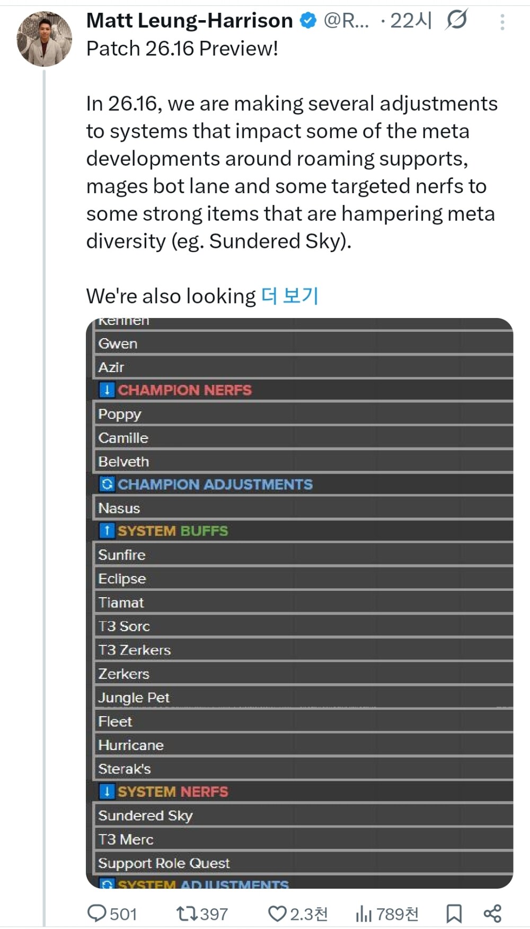530x929 pixels.
Task: Open the 22시 timestamp link
Action: click(411, 21)
